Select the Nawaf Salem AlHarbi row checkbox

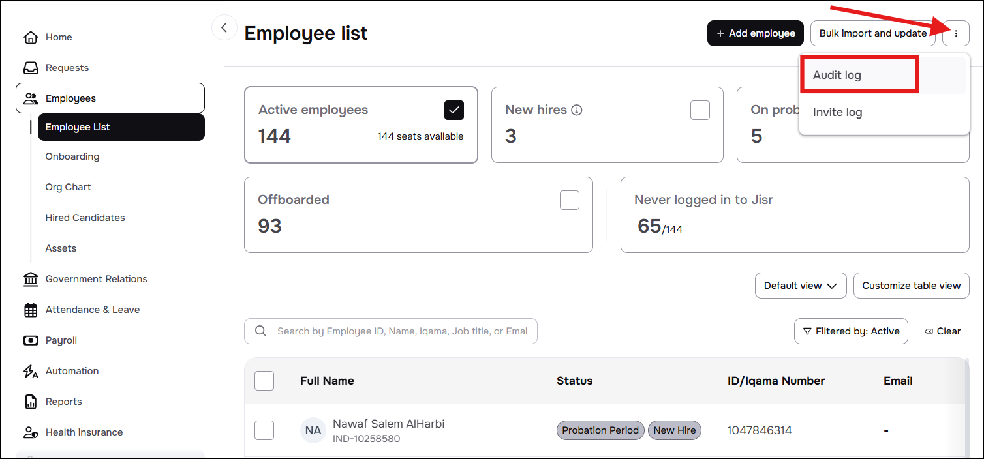264,430
